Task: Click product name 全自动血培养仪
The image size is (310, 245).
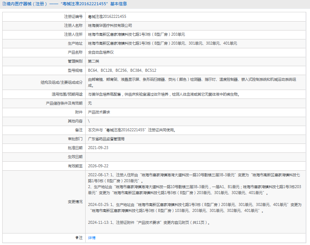Action: [101, 52]
